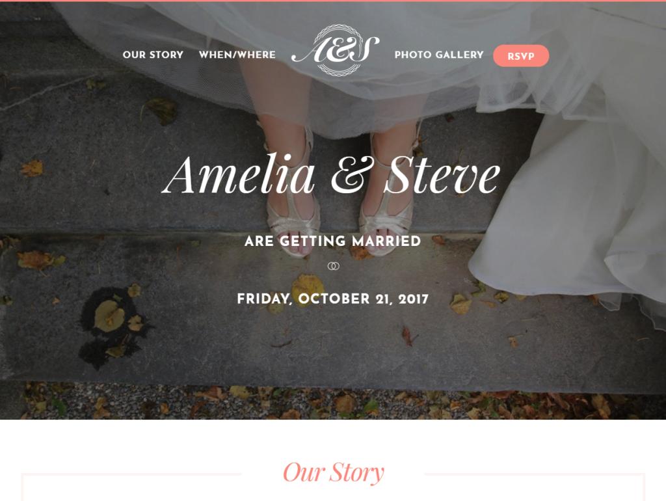
Task: Go to the When/Where section
Action: pyautogui.click(x=237, y=55)
